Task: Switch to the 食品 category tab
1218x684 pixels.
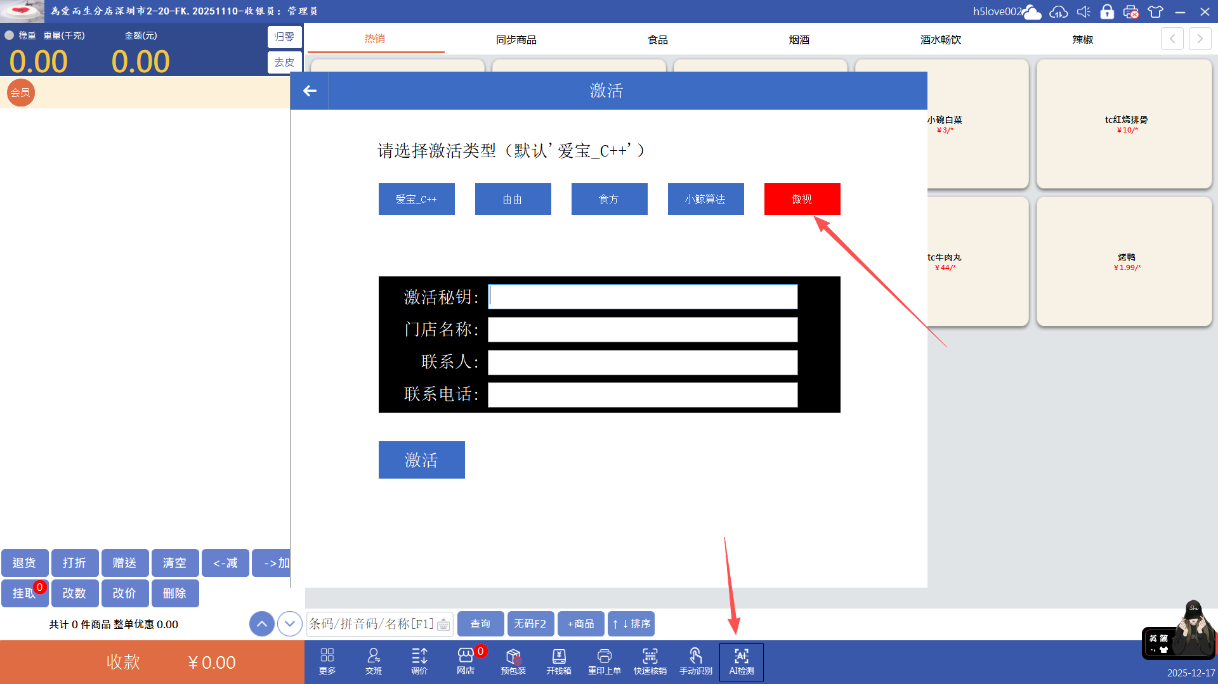Action: click(x=657, y=39)
